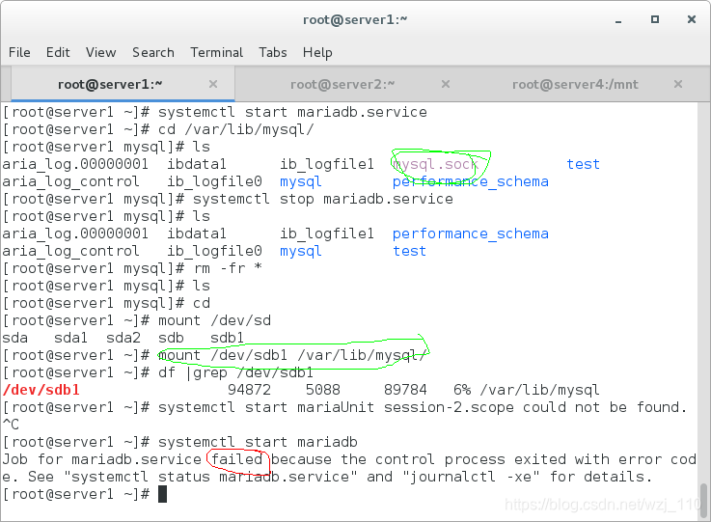Switch to the root@server2:~ tab
Viewport: 711px width, 522px height.
(342, 84)
